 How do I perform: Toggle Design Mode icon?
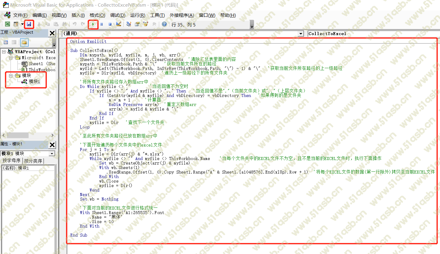118,24
